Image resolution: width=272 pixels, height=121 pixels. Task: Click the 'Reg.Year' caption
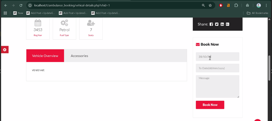click(38, 35)
